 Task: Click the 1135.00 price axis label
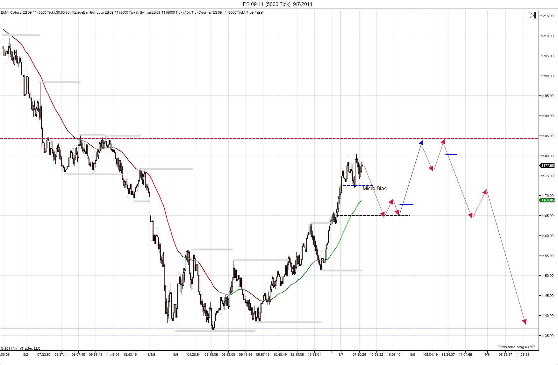click(547, 336)
